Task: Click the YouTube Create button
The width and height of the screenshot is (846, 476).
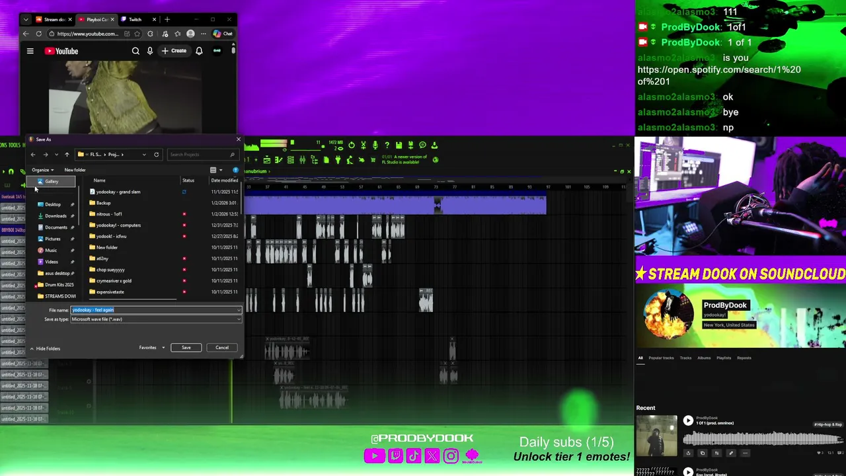Action: [174, 51]
